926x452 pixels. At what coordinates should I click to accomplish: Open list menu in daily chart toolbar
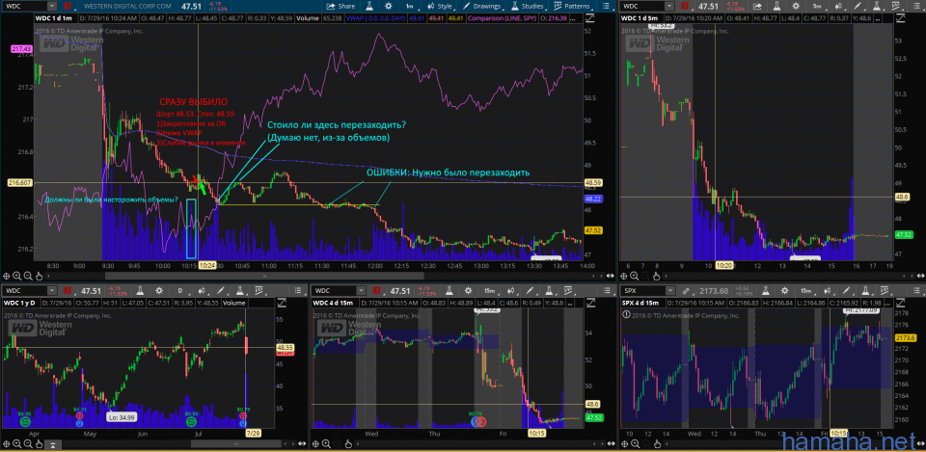point(298,290)
